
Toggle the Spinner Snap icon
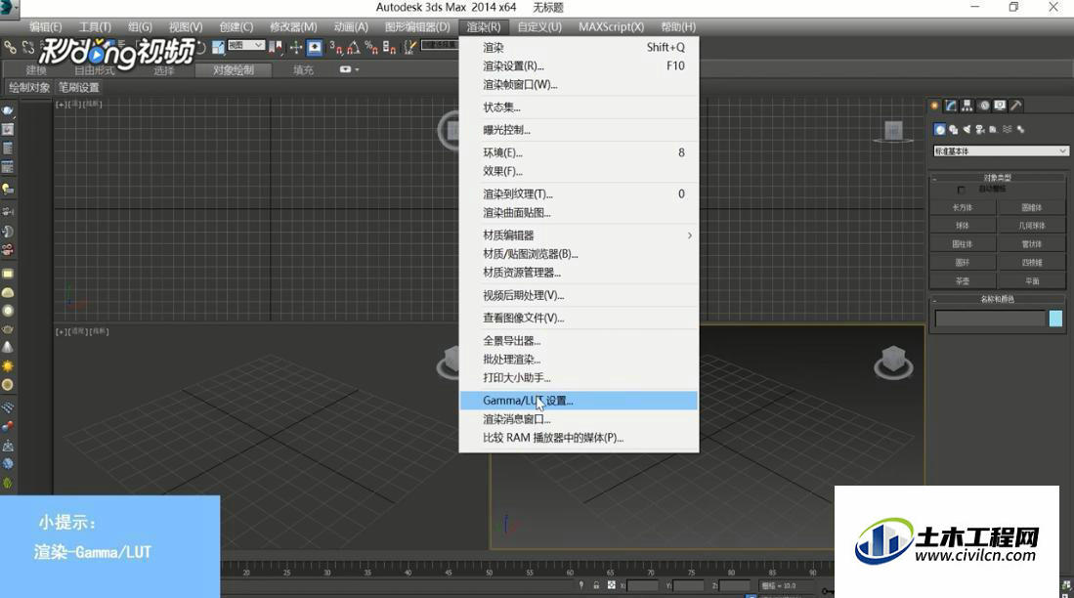tap(389, 47)
